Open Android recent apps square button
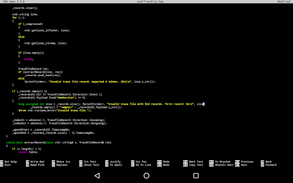The image size is (293, 183). (196, 176)
